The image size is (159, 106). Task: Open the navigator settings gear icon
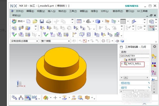[x=154, y=47]
